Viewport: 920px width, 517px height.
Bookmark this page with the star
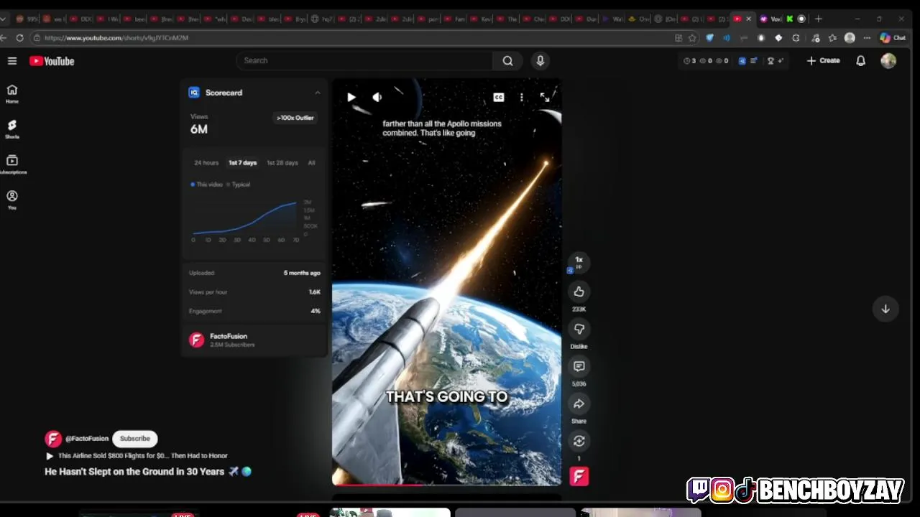pos(692,38)
